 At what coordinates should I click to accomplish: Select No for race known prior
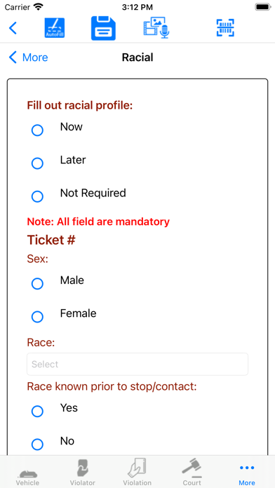[x=37, y=445]
